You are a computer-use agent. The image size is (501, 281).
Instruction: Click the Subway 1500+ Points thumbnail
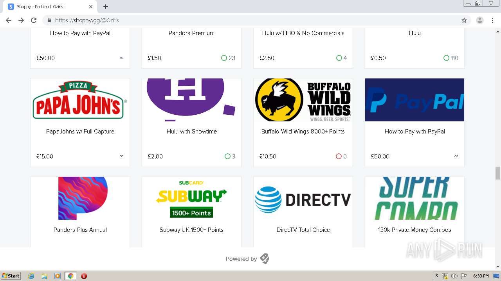(x=191, y=198)
